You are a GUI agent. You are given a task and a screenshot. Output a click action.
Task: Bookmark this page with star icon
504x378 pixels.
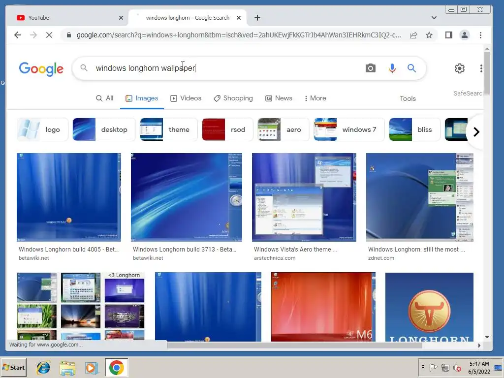coord(429,35)
